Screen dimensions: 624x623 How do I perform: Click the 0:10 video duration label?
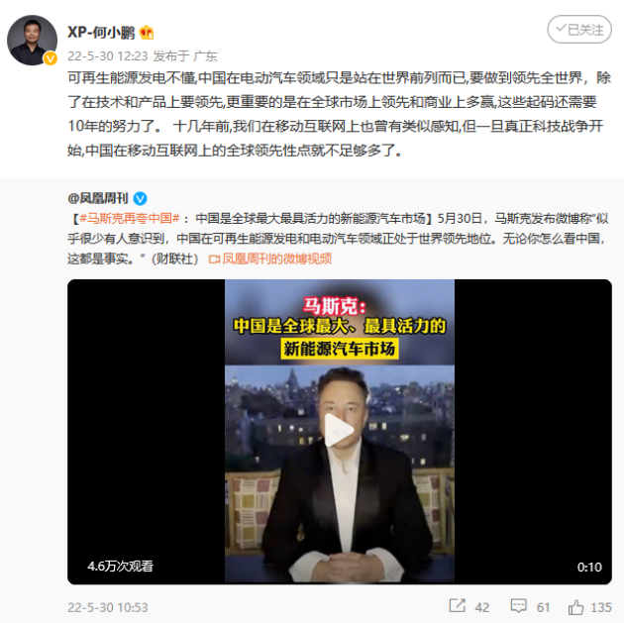click(589, 567)
